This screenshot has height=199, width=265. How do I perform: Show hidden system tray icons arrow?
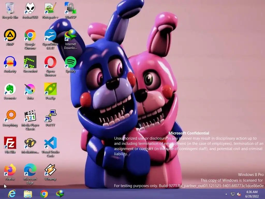click(x=226, y=194)
